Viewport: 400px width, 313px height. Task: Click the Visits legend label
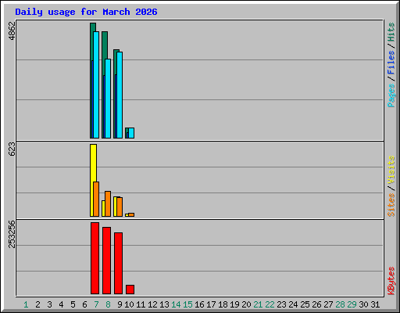[391, 170]
